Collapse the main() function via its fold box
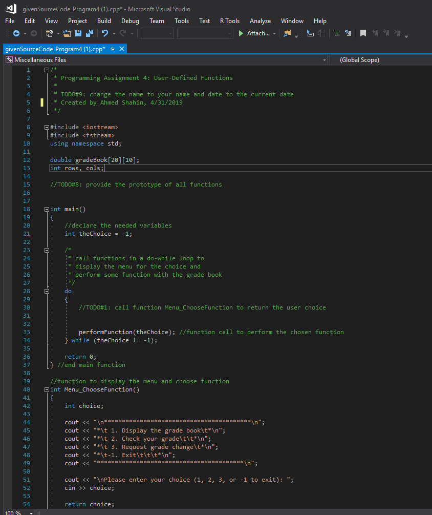Image resolution: width=432 pixels, height=515 pixels. 46,209
